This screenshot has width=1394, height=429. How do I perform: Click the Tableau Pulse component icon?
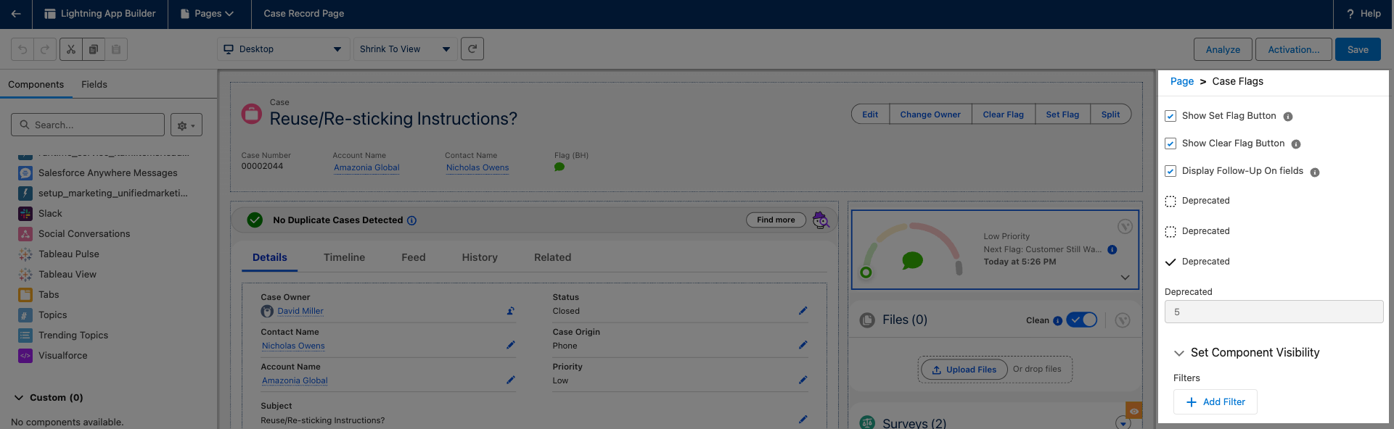(x=25, y=254)
